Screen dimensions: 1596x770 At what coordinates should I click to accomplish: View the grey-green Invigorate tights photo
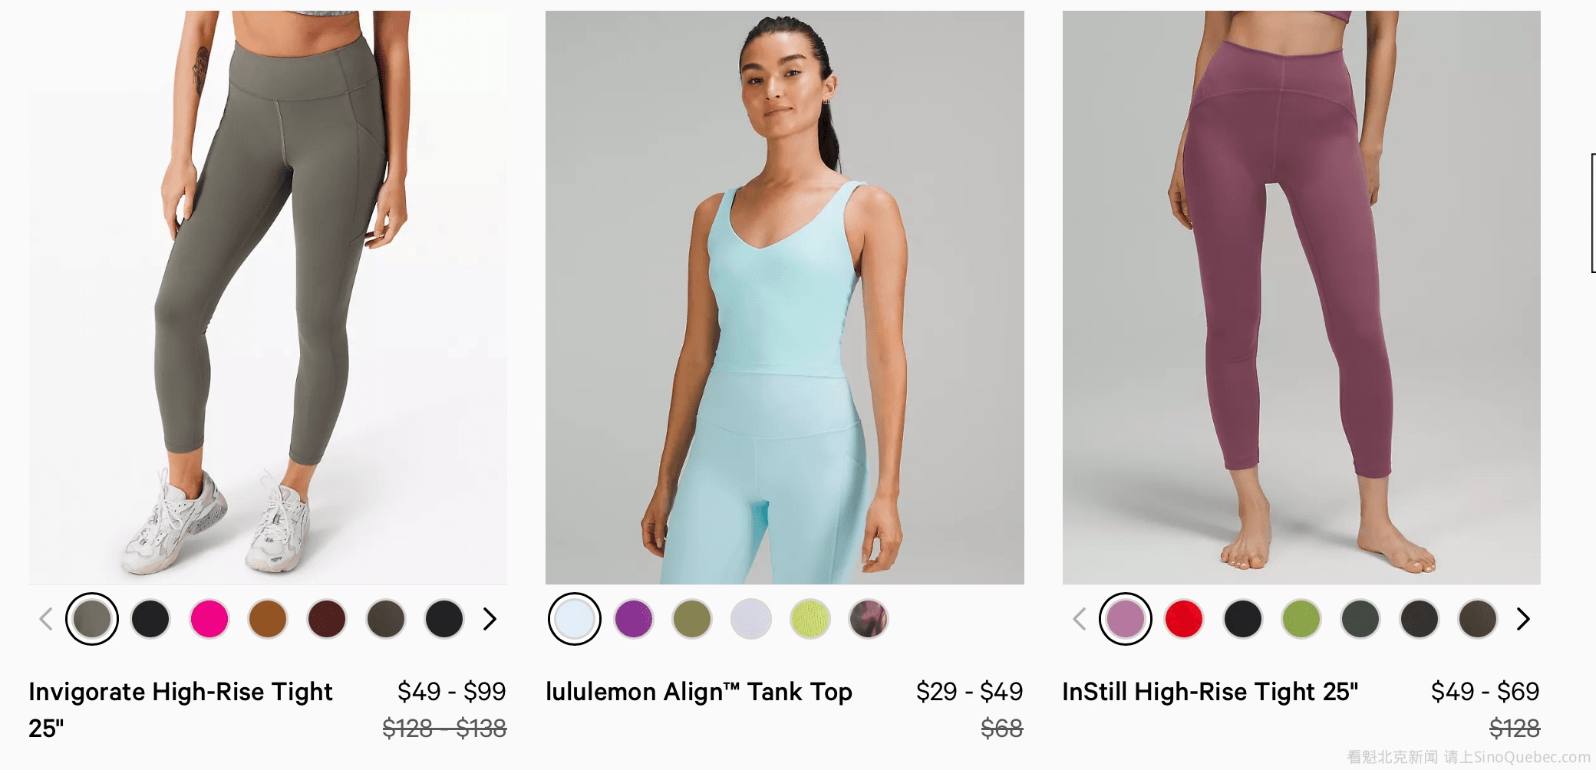(268, 298)
